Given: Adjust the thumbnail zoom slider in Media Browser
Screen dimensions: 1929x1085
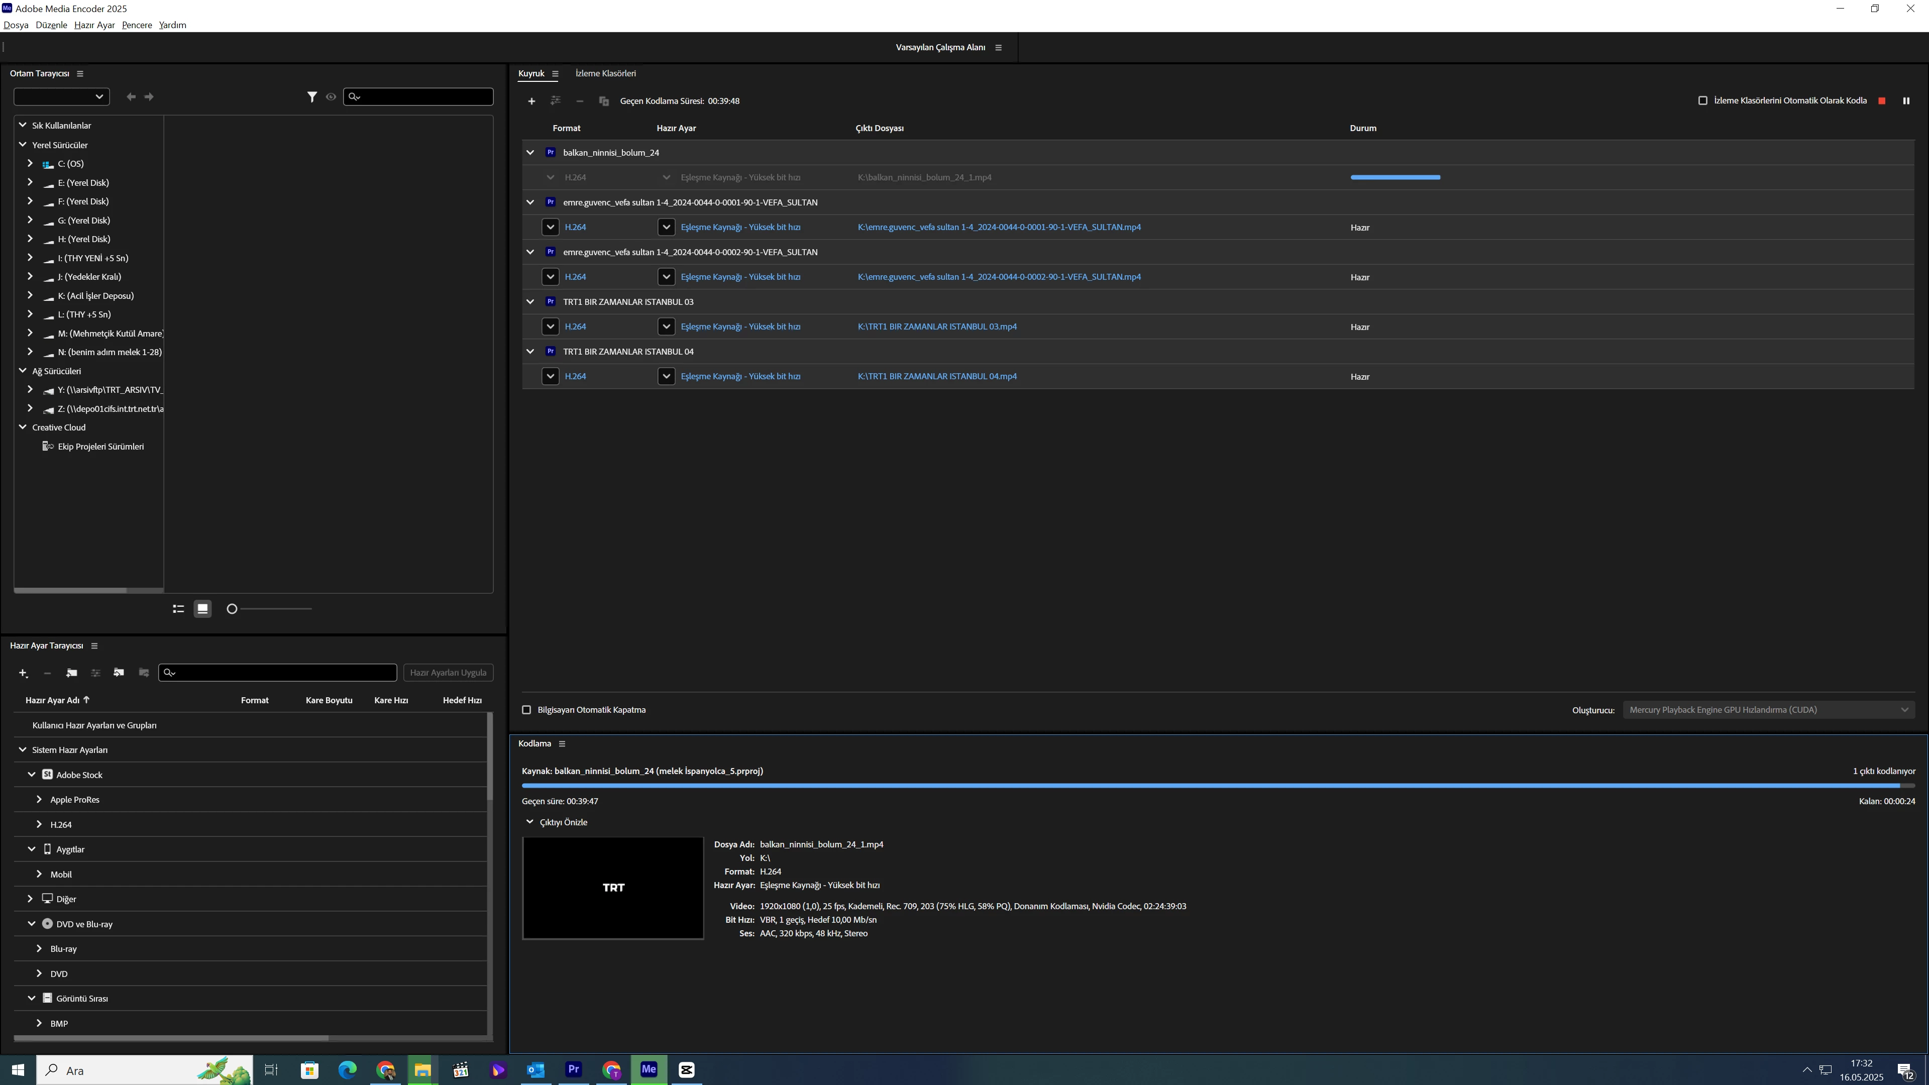Looking at the screenshot, I should (232, 609).
